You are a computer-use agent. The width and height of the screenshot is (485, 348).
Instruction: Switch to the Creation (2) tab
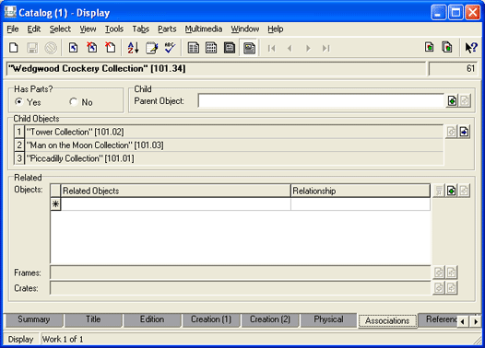tap(270, 319)
